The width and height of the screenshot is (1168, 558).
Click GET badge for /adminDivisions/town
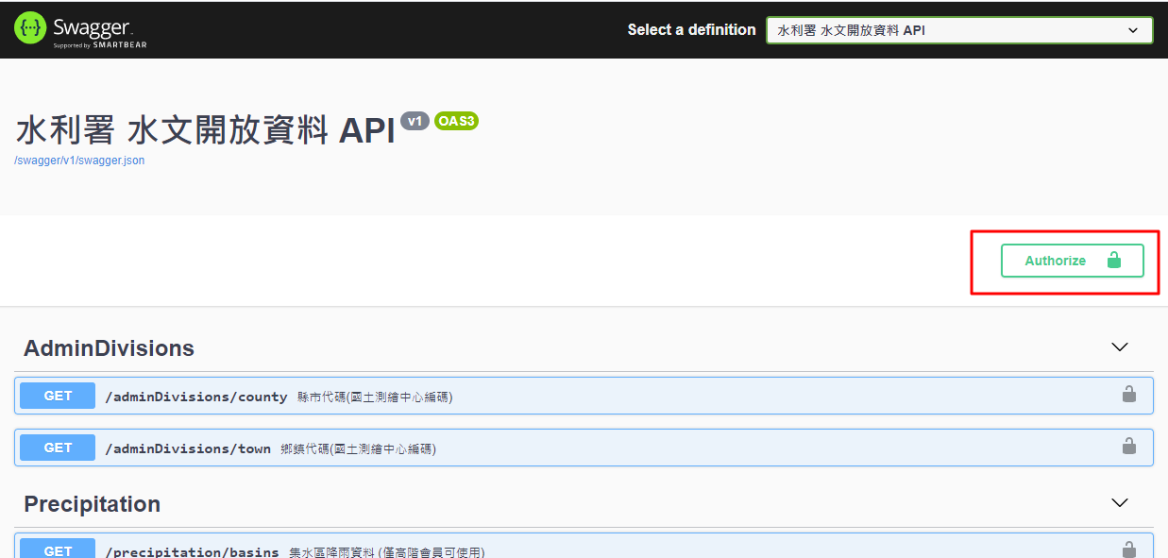click(x=58, y=448)
